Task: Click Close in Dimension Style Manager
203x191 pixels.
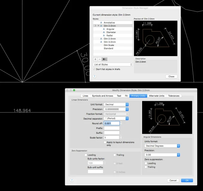Action: point(171,76)
